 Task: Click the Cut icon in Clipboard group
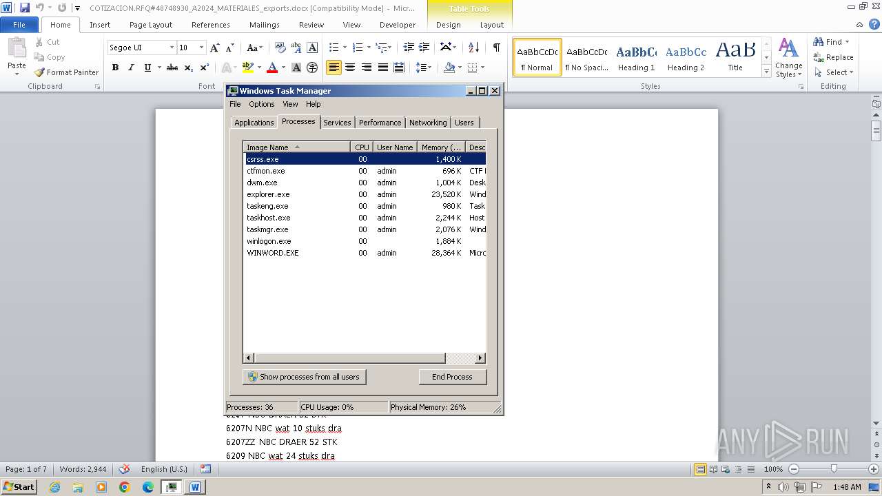[x=48, y=42]
